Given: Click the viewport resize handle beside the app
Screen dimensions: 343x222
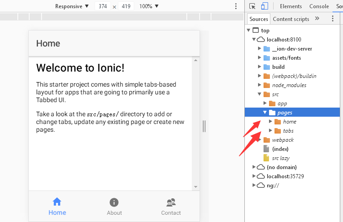Looking at the screenshot, I should click(204, 126).
